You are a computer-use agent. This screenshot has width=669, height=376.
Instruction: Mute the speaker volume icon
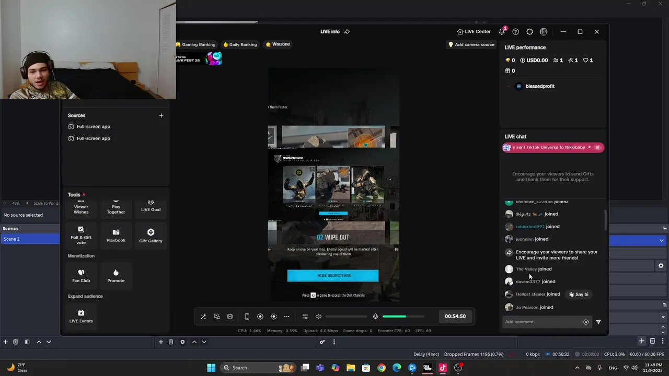click(318, 316)
